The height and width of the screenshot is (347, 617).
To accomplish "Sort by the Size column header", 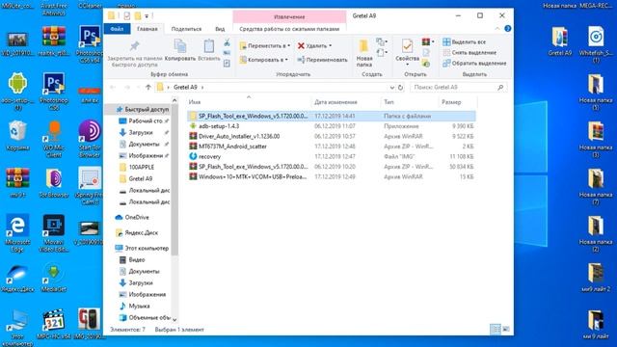I will (x=458, y=102).
